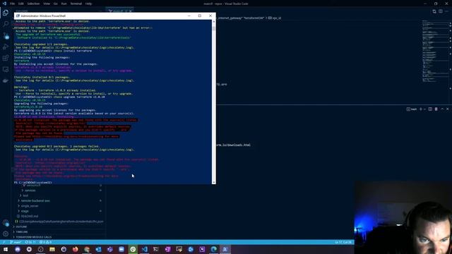Open File Explorer from the taskbar

[x=52, y=249]
